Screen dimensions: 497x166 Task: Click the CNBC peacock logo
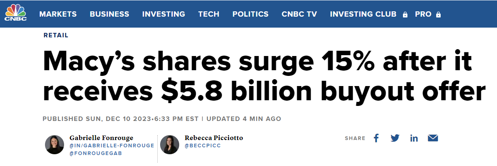click(15, 13)
